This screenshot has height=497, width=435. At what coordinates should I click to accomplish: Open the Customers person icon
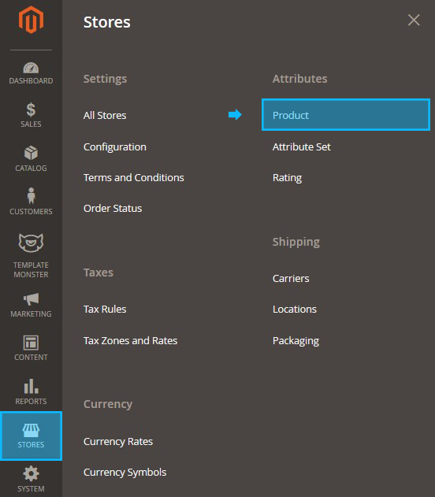click(x=31, y=195)
